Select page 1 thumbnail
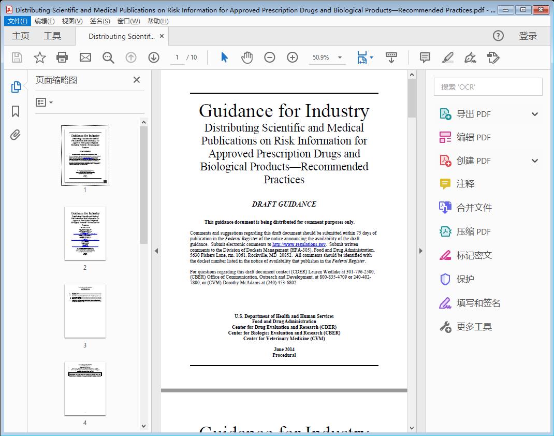Image resolution: width=554 pixels, height=436 pixels. point(85,155)
